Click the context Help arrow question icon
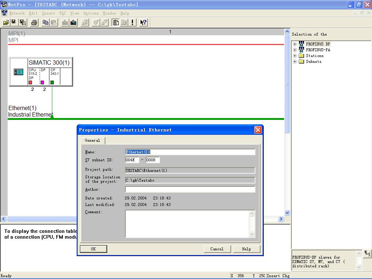The width and height of the screenshot is (372, 279). [143, 22]
